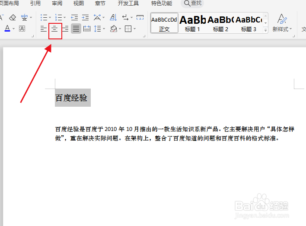Click the show paragraph marks icon
The height and width of the screenshot is (226, 306).
click(125, 17)
